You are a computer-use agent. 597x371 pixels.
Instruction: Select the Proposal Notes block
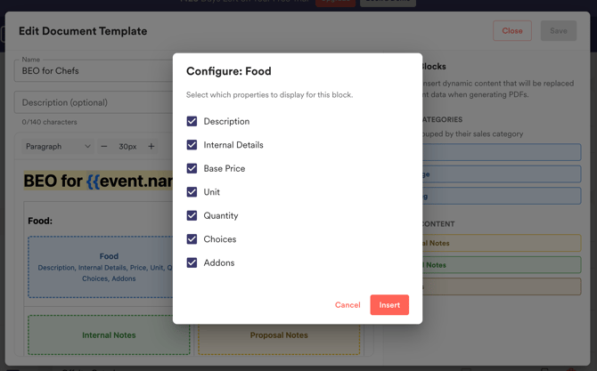[x=279, y=335]
